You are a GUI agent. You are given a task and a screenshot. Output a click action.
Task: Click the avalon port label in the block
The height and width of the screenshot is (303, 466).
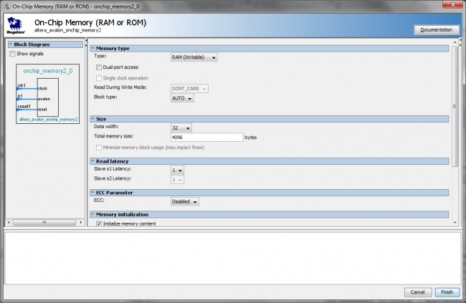click(44, 99)
